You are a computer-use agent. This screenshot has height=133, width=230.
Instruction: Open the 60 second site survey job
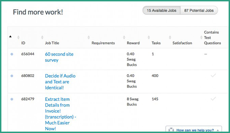point(59,57)
